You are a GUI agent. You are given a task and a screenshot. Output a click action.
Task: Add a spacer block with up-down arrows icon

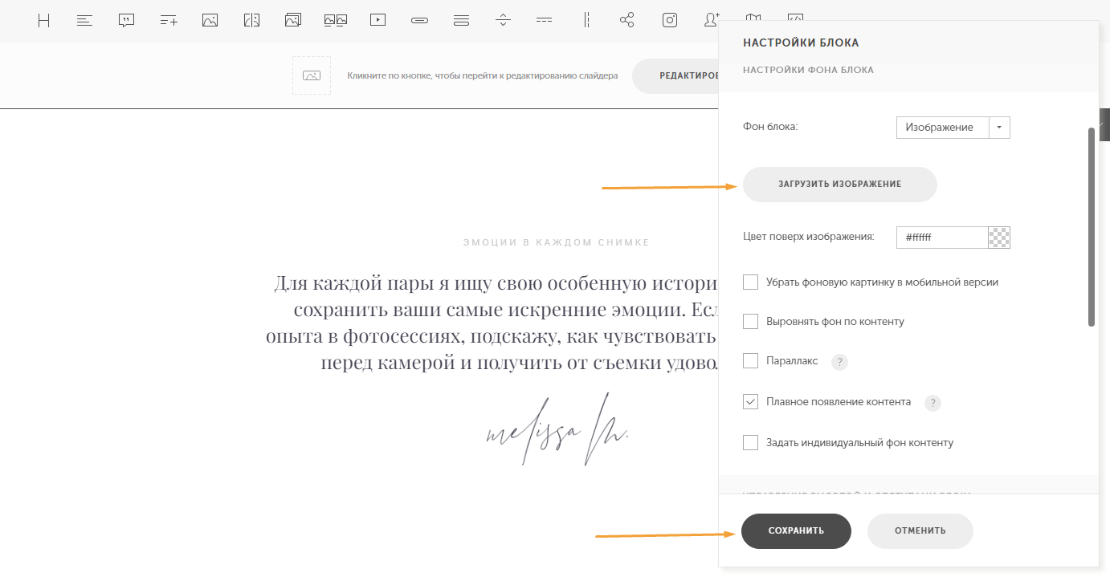(x=503, y=21)
